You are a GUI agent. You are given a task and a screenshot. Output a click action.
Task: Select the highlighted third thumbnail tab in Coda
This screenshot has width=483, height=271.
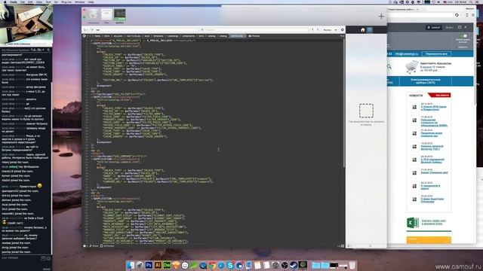tap(120, 14)
